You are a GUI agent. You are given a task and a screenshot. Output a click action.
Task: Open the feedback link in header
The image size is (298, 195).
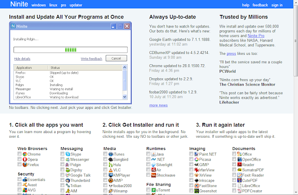pyautogui.click(x=260, y=5)
